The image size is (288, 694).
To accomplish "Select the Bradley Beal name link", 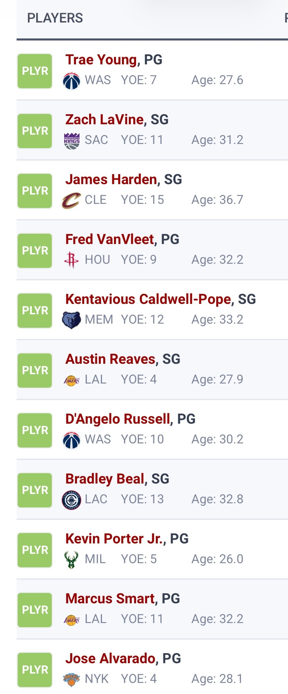I will 105,479.
